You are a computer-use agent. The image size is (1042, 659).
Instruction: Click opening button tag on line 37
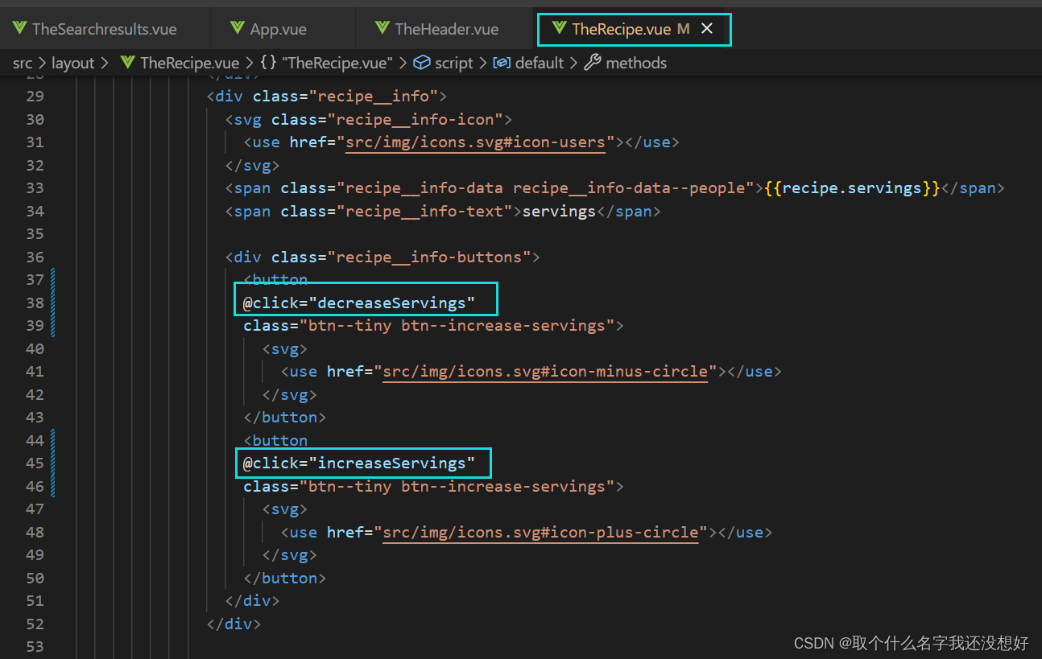point(276,280)
